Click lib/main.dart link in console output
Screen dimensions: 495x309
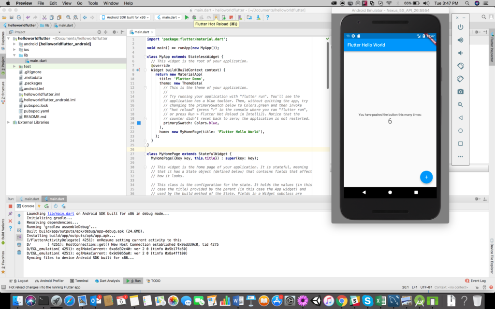(x=60, y=213)
